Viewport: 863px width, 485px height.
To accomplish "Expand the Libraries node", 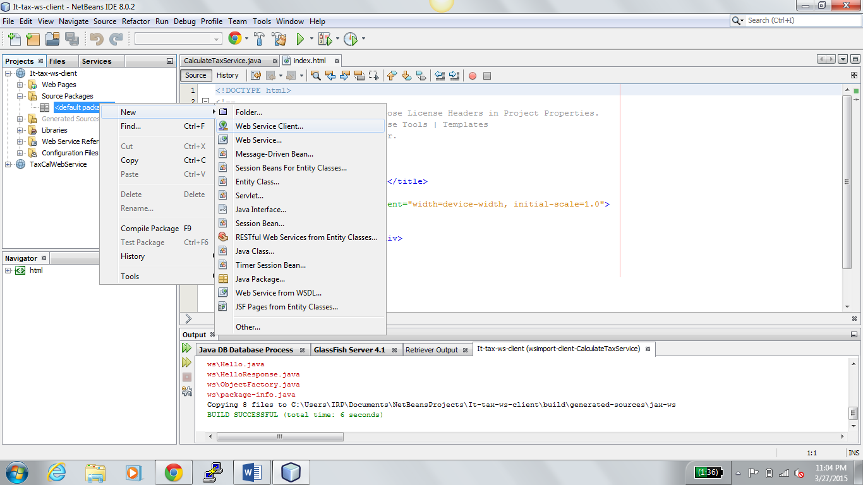I will (20, 130).
